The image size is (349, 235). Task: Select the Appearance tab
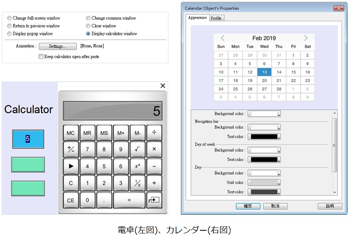[197, 18]
